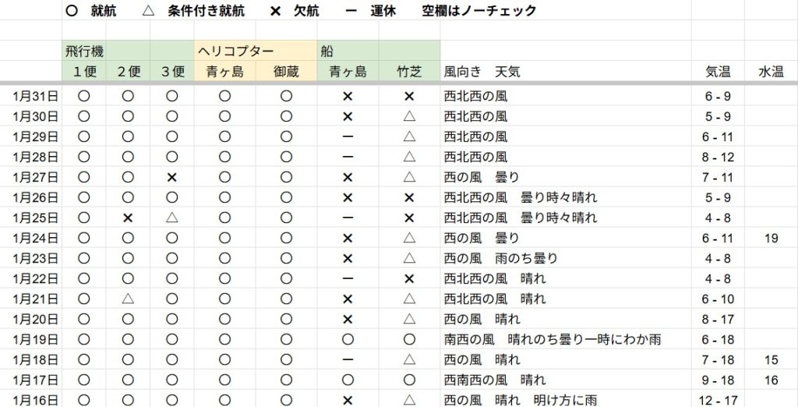Click the 船 header cell
Screen dimensions: 798x407
pos(327,51)
